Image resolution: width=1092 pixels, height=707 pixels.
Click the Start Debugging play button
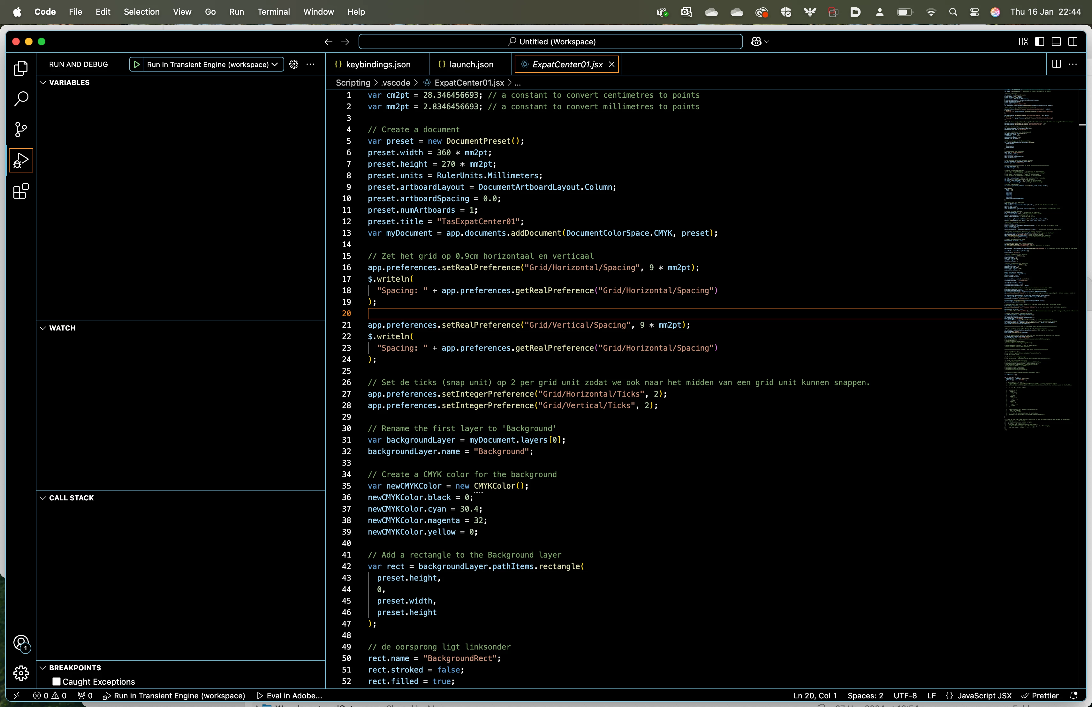tap(136, 64)
